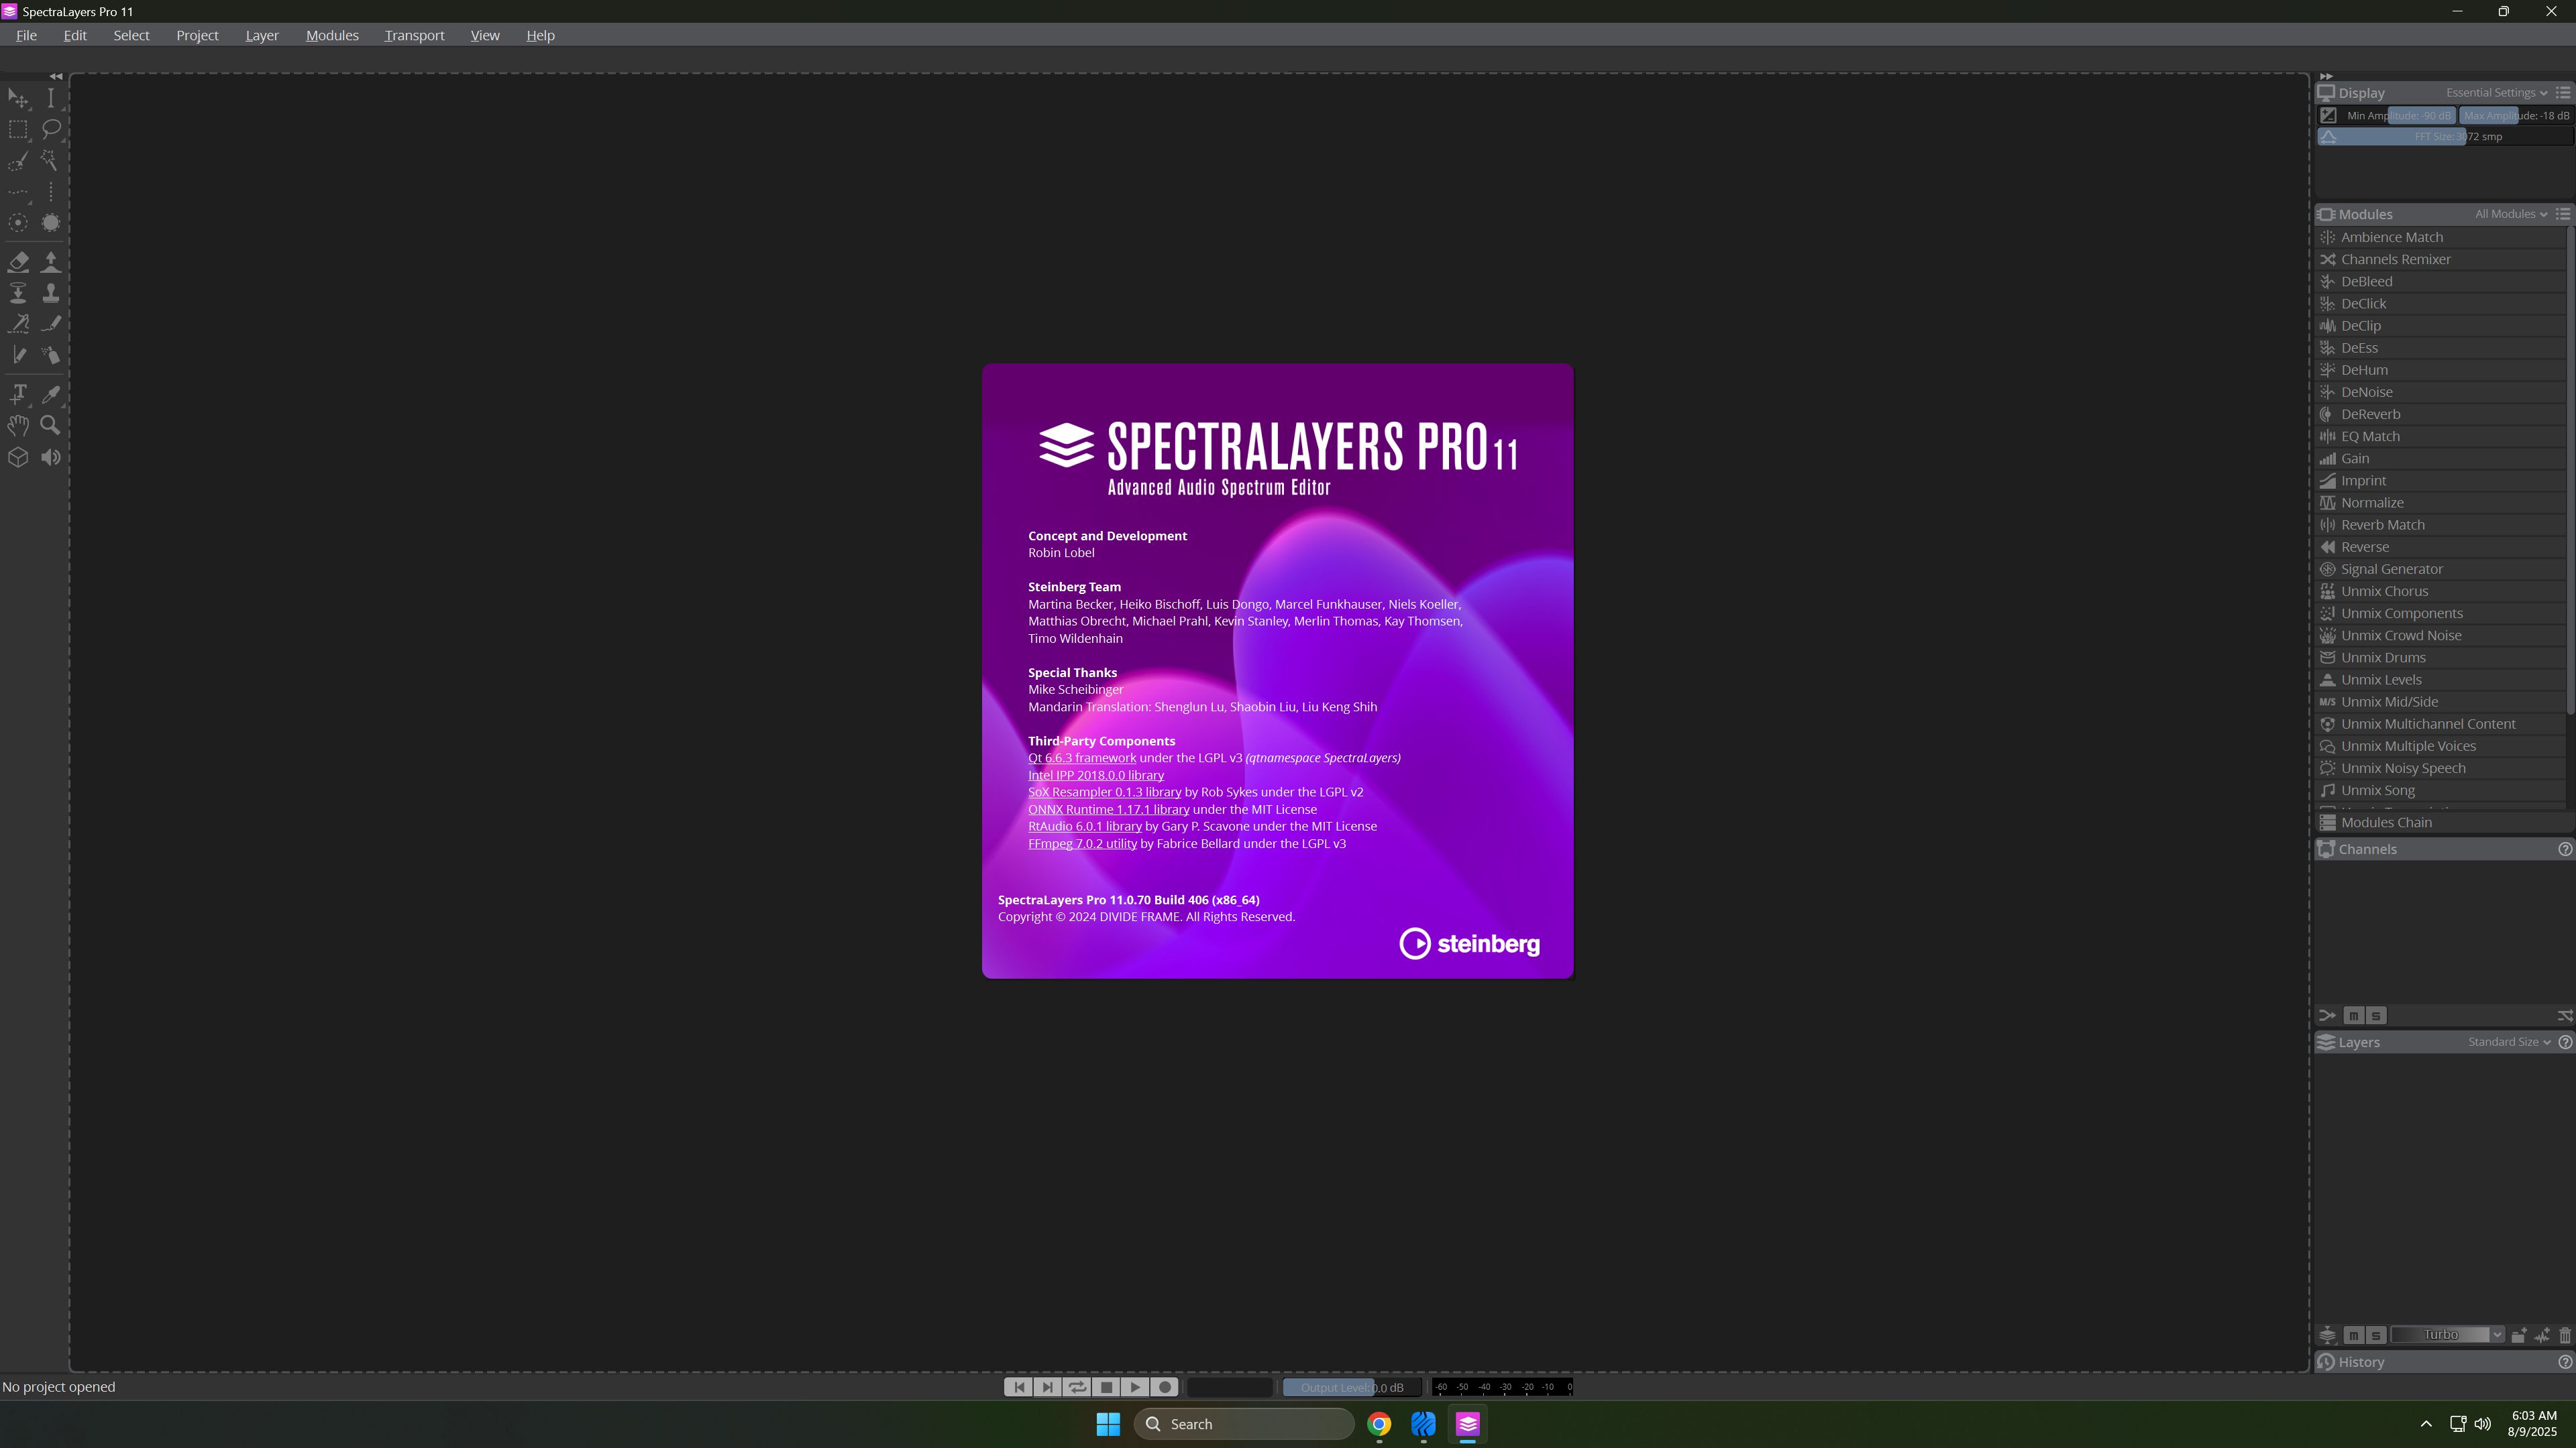Collapse the left tools panel arrows

click(56, 76)
